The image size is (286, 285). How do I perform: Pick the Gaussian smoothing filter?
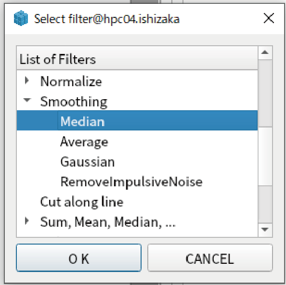(87, 162)
